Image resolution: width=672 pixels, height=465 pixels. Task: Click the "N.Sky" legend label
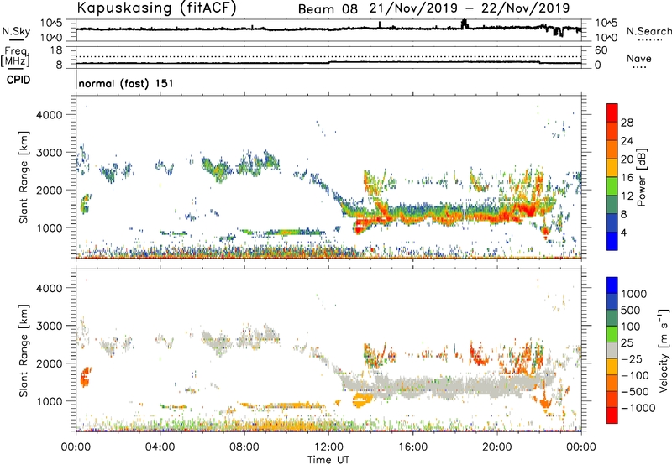coord(16,31)
